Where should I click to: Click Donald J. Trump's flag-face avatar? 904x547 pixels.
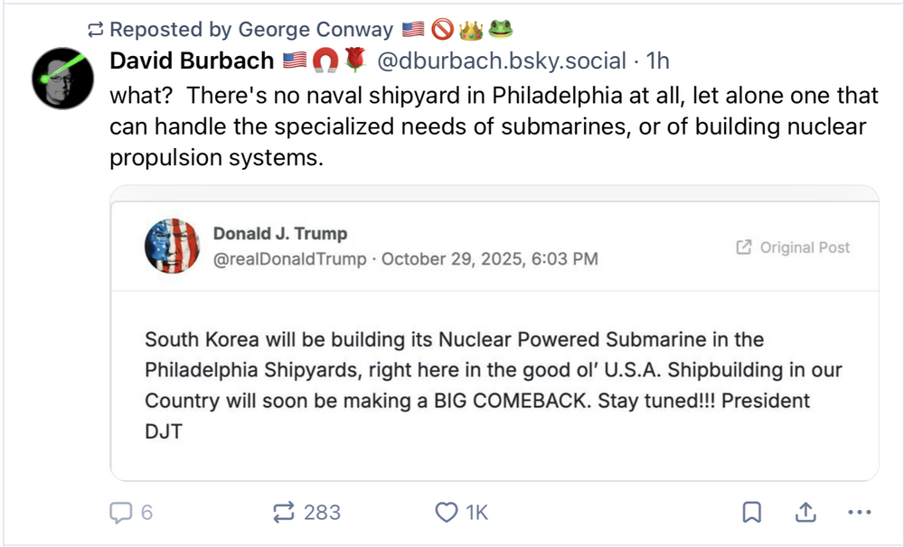(x=172, y=246)
